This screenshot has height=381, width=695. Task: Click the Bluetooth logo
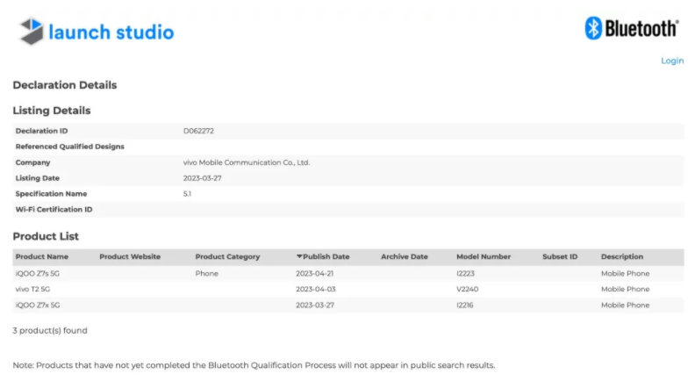click(632, 28)
